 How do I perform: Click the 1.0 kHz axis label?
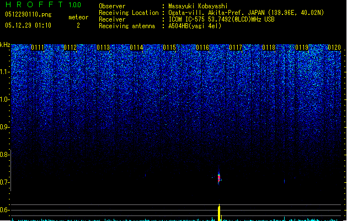(4, 99)
